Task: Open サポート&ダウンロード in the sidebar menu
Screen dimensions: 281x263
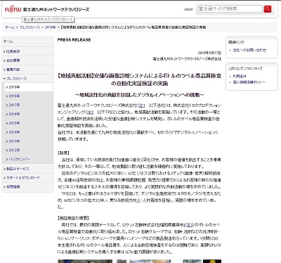Action: (x=27, y=178)
